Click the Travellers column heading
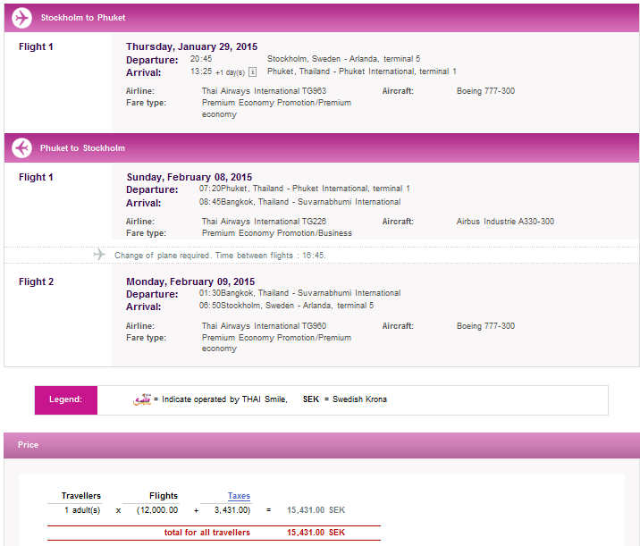This screenshot has width=640, height=546. point(80,496)
